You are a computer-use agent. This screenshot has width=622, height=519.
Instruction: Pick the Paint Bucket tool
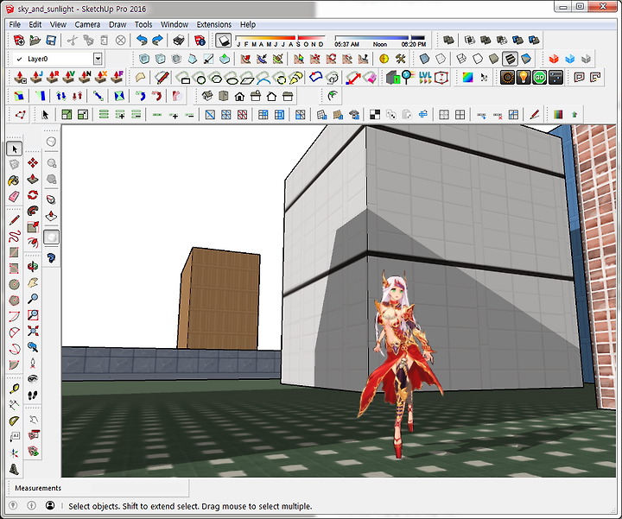pos(15,180)
